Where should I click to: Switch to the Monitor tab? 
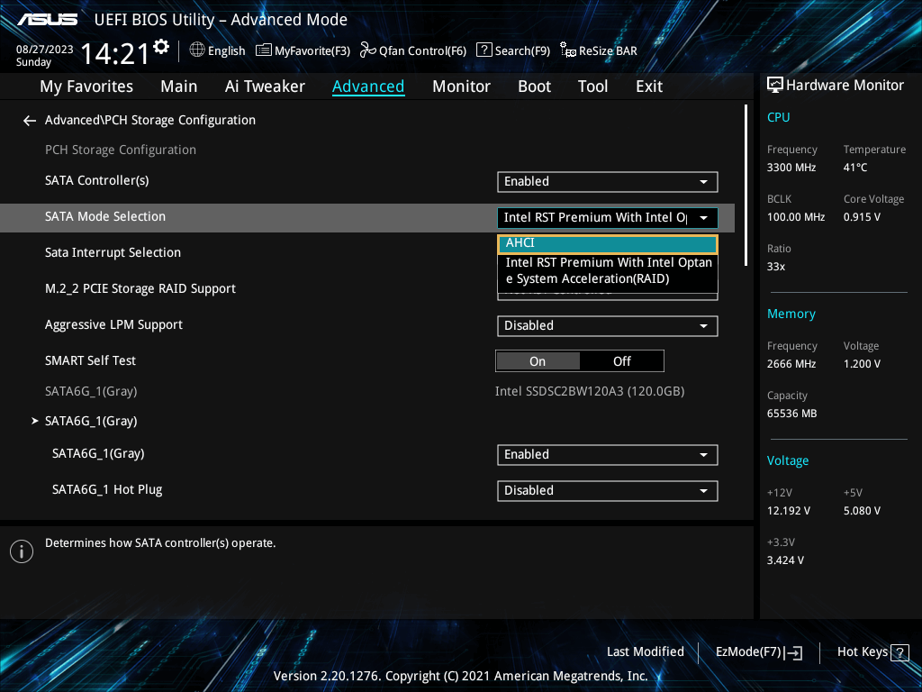click(x=461, y=86)
